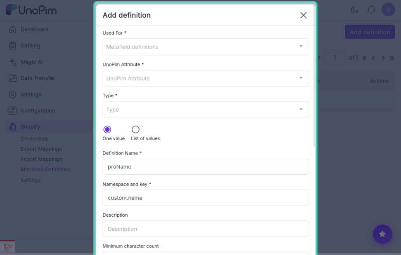The image size is (401, 255).
Task: Click the page number input box
Action: tap(334, 58)
